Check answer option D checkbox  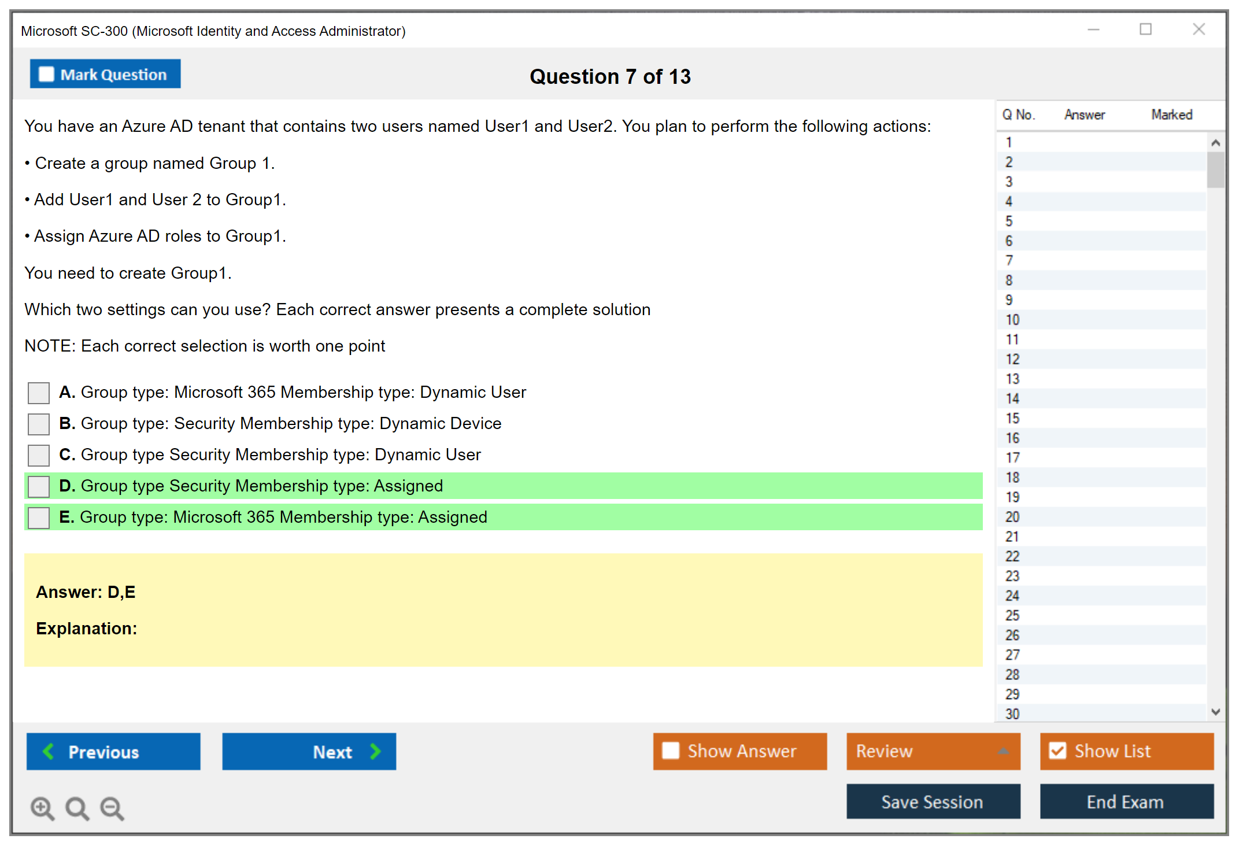[x=39, y=486]
